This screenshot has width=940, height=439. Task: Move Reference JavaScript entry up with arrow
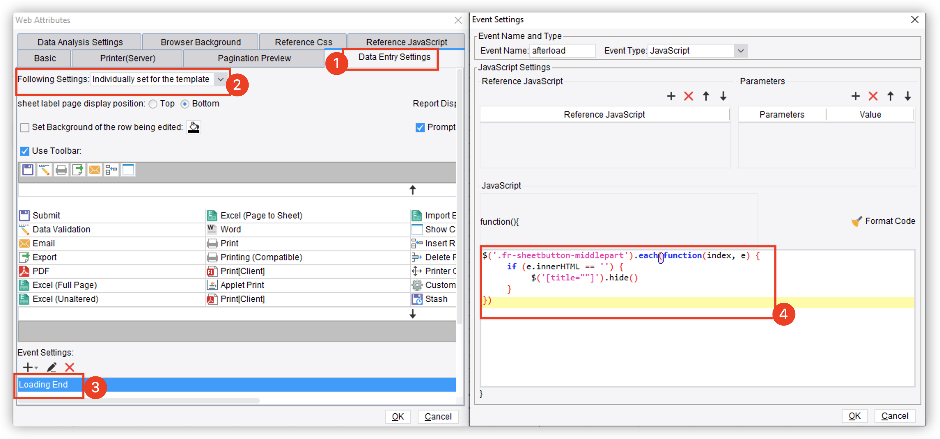[x=706, y=96]
